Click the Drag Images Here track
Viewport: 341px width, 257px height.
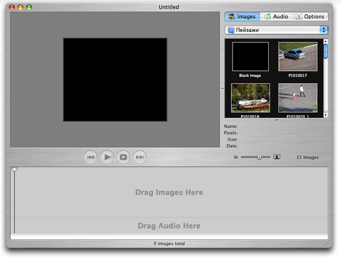coord(169,192)
